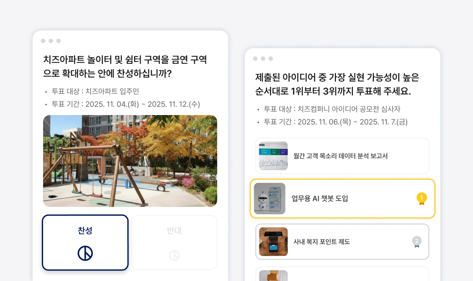Click the gold rank 1 medal badge
This screenshot has height=281, width=473.
click(x=421, y=198)
